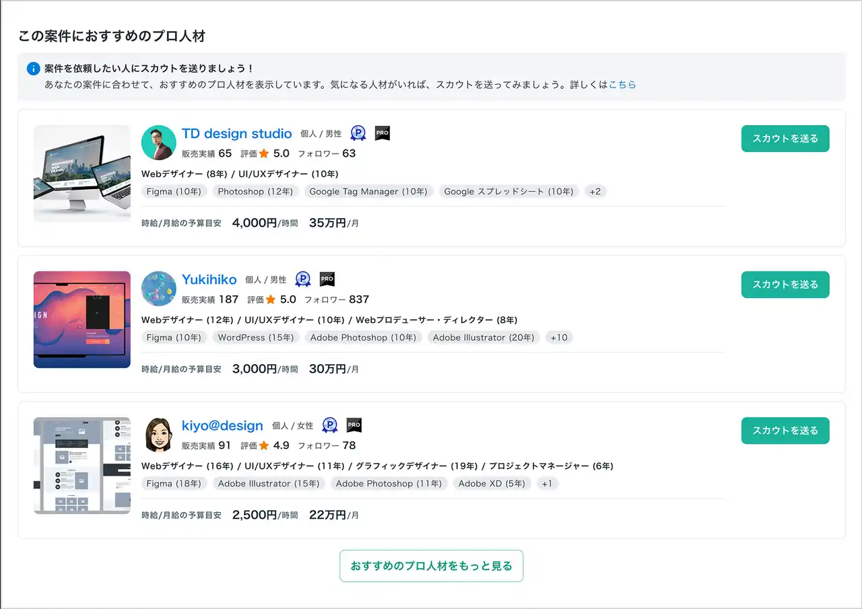Click the PRO badge next to Yukihiko

pos(327,279)
